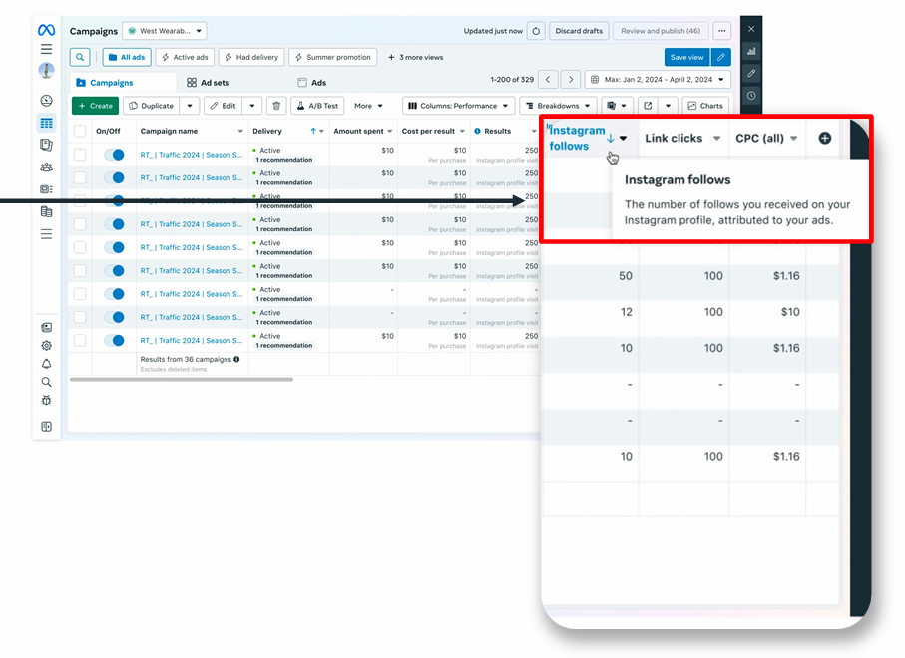Open Columns: Performance dropdown
The height and width of the screenshot is (658, 905).
point(458,106)
